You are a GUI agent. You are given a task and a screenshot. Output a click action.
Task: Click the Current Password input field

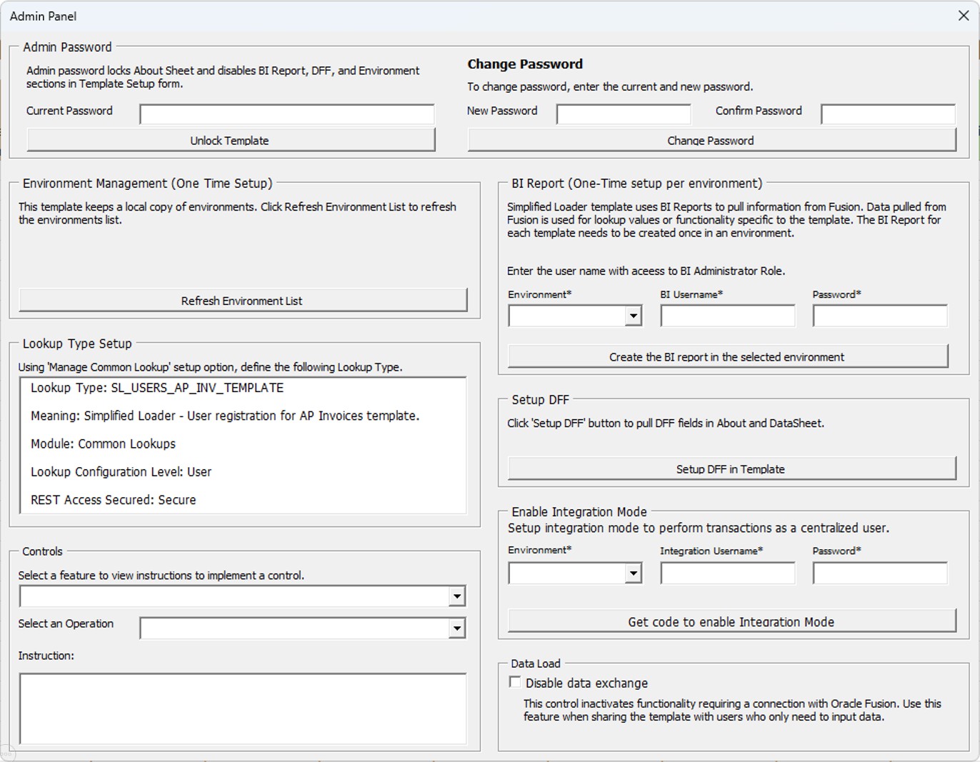286,113
